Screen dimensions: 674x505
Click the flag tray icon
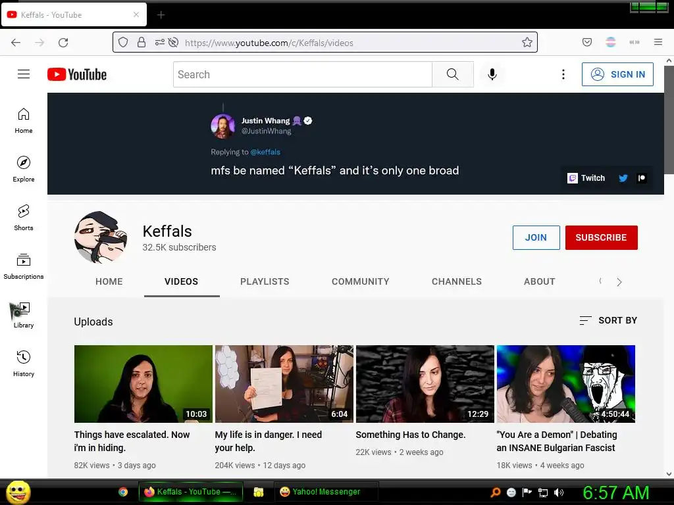click(x=527, y=492)
